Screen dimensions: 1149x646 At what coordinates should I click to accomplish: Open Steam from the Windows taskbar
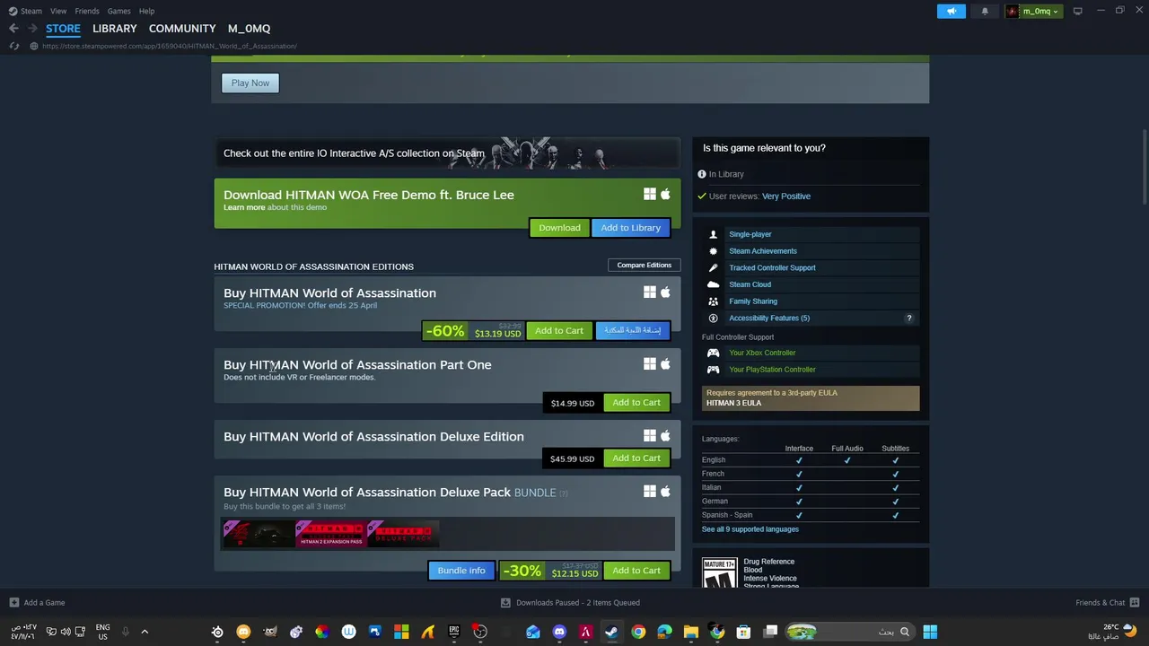coord(611,632)
